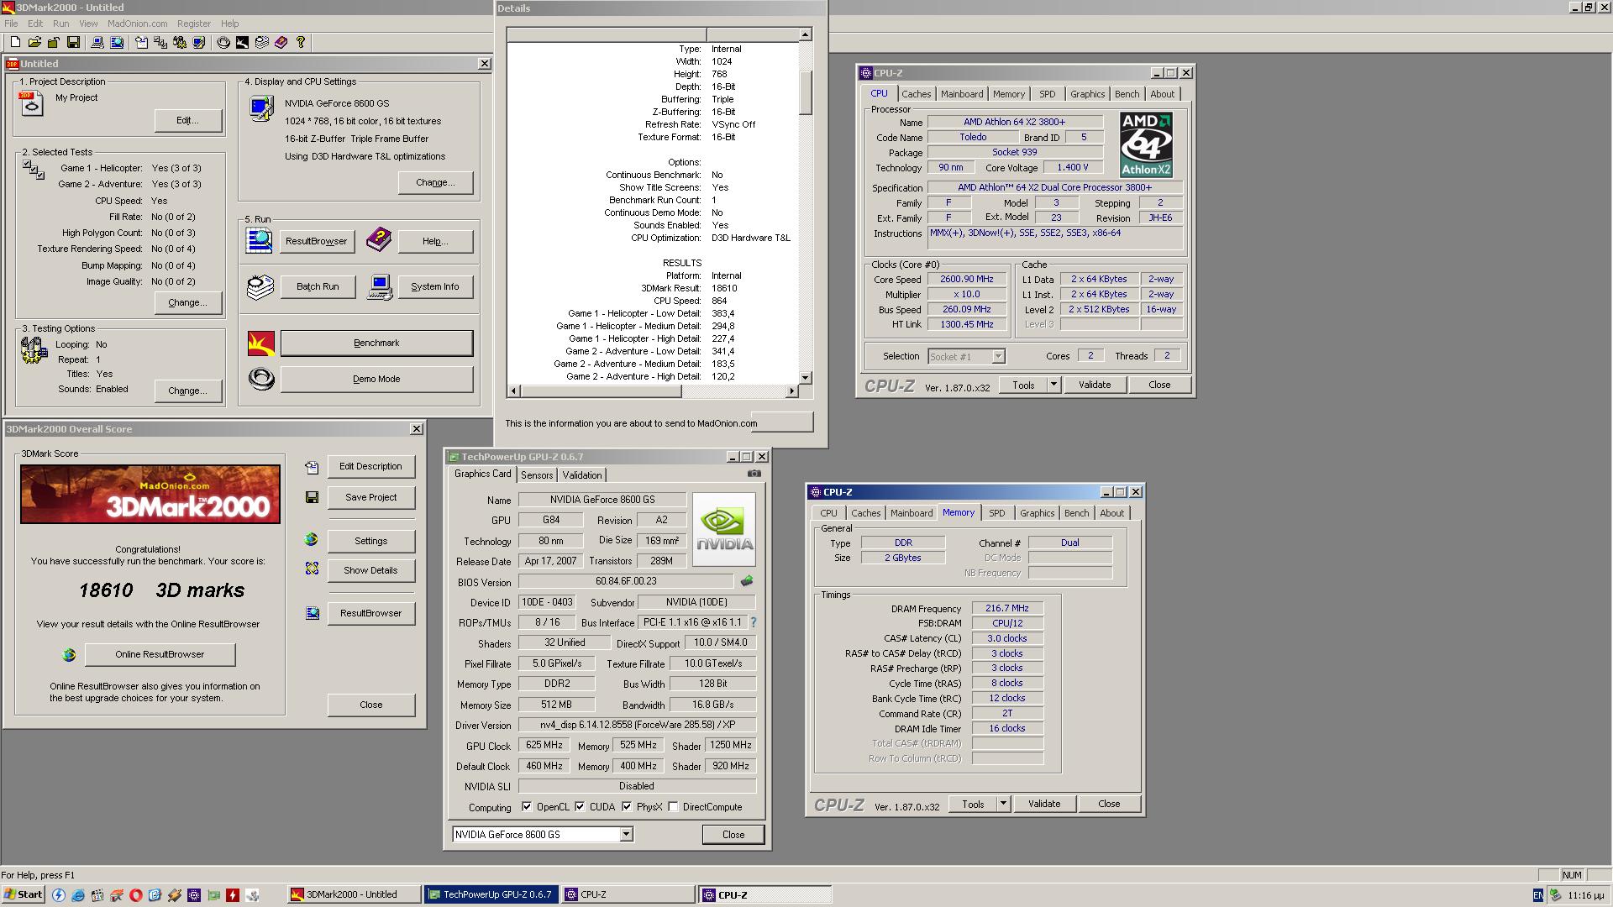Toggle the PhysX checkbox in GPU-Z
Image resolution: width=1613 pixels, height=907 pixels.
coord(627,806)
